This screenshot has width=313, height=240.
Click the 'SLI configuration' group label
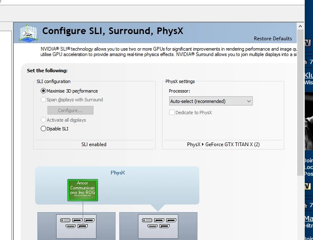[x=54, y=81]
